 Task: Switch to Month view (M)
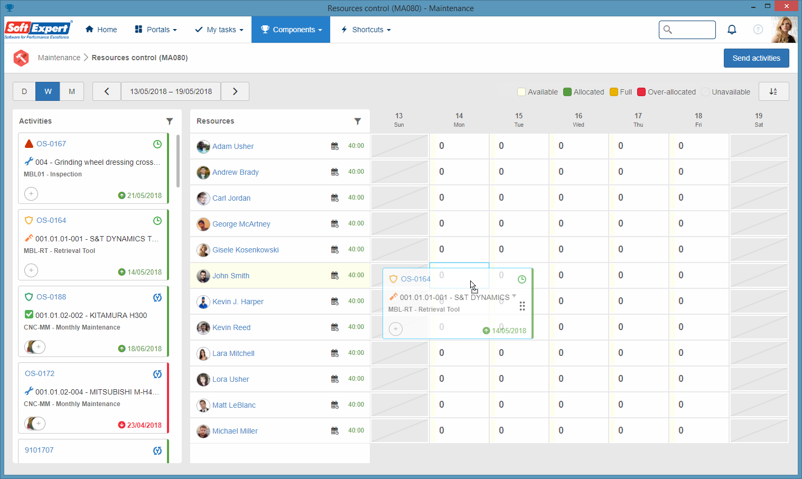click(72, 91)
